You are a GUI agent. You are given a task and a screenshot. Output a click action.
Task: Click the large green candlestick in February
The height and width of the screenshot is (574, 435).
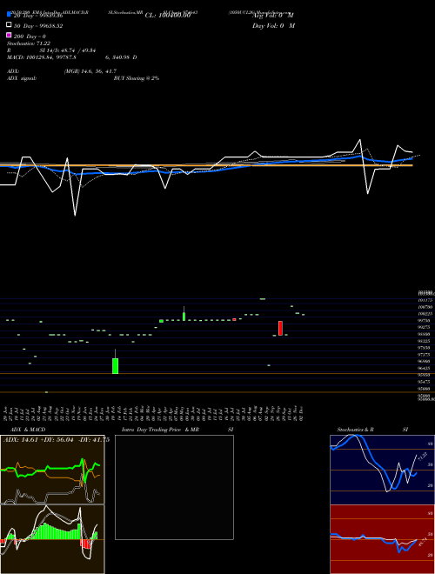(x=116, y=365)
